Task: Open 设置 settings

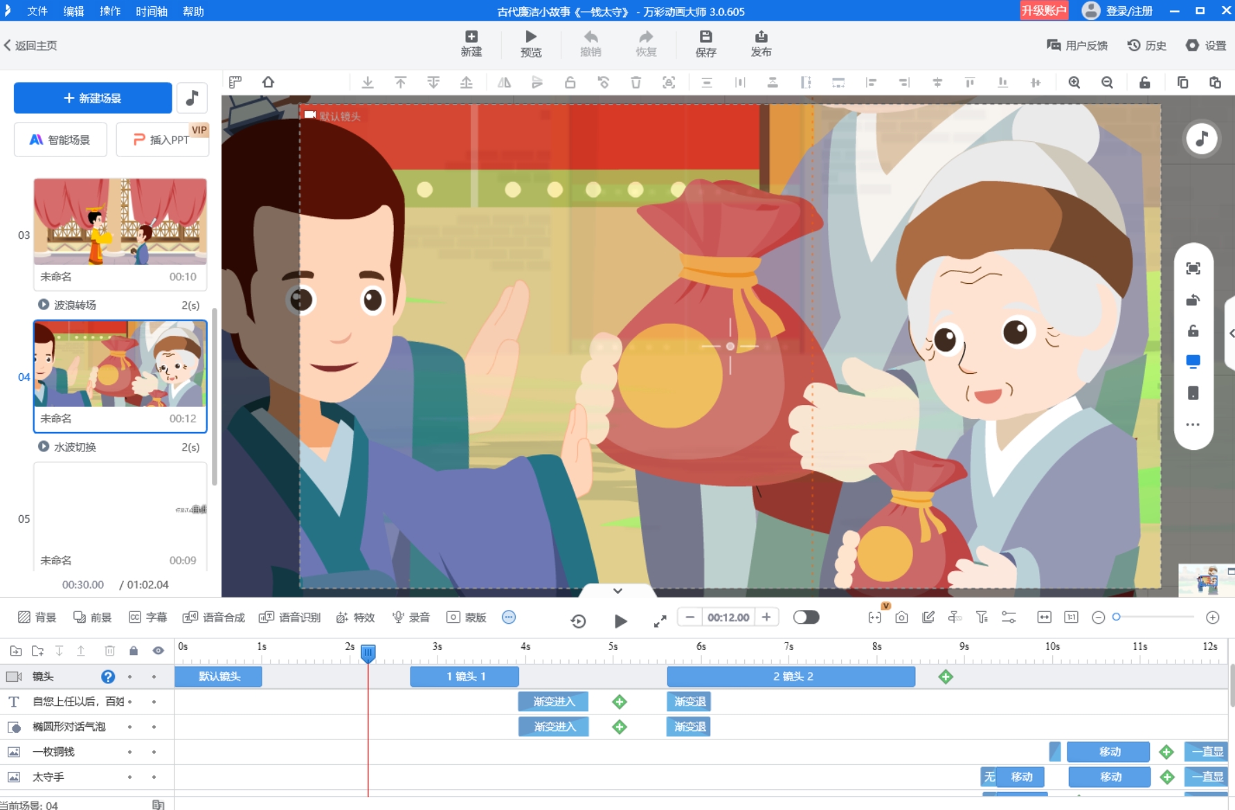Action: click(x=1206, y=45)
